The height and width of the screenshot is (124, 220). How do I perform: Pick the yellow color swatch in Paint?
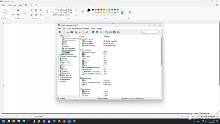point(107,10)
